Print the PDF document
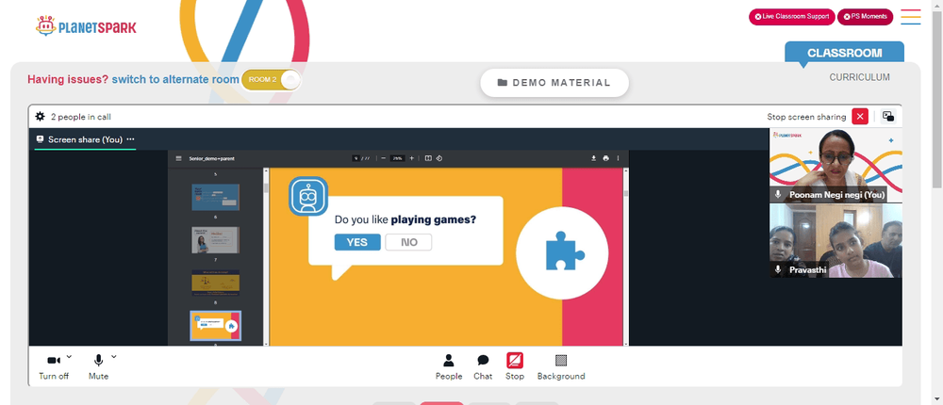The height and width of the screenshot is (405, 943). tap(605, 158)
